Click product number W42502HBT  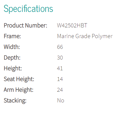coord(72,25)
